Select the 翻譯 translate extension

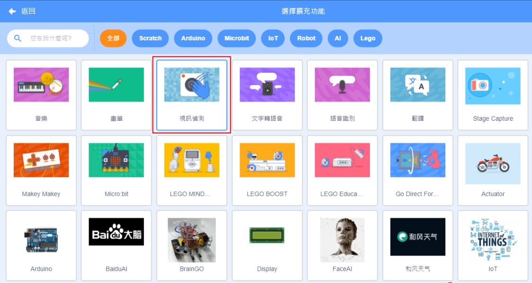tap(417, 95)
